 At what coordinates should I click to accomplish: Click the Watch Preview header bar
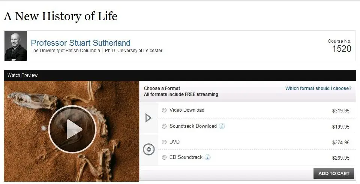click(180, 75)
